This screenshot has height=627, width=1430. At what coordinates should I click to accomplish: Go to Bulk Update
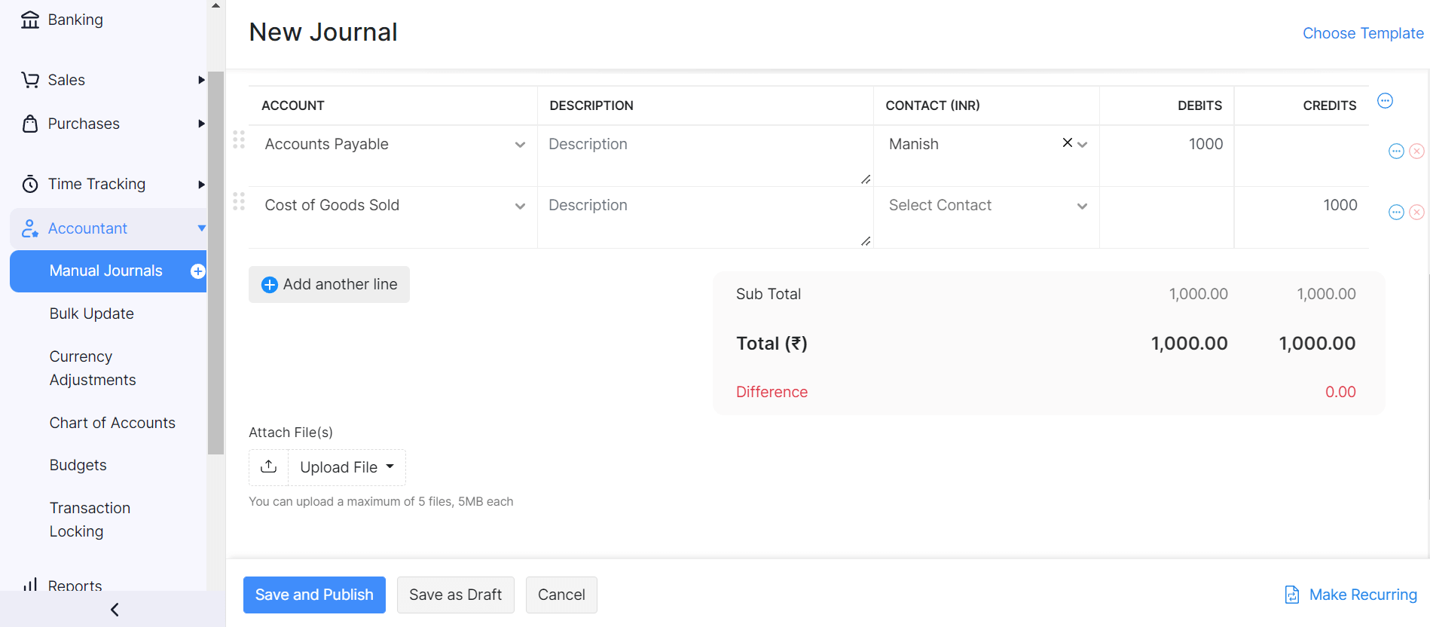tap(92, 313)
